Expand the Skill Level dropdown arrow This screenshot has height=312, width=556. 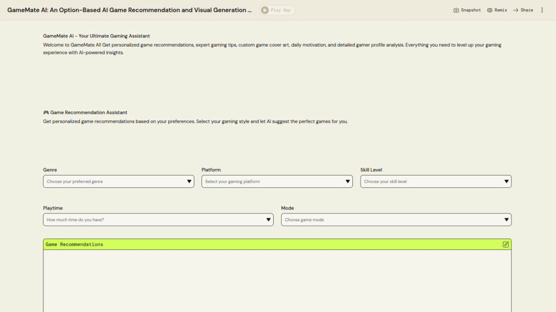click(x=506, y=181)
